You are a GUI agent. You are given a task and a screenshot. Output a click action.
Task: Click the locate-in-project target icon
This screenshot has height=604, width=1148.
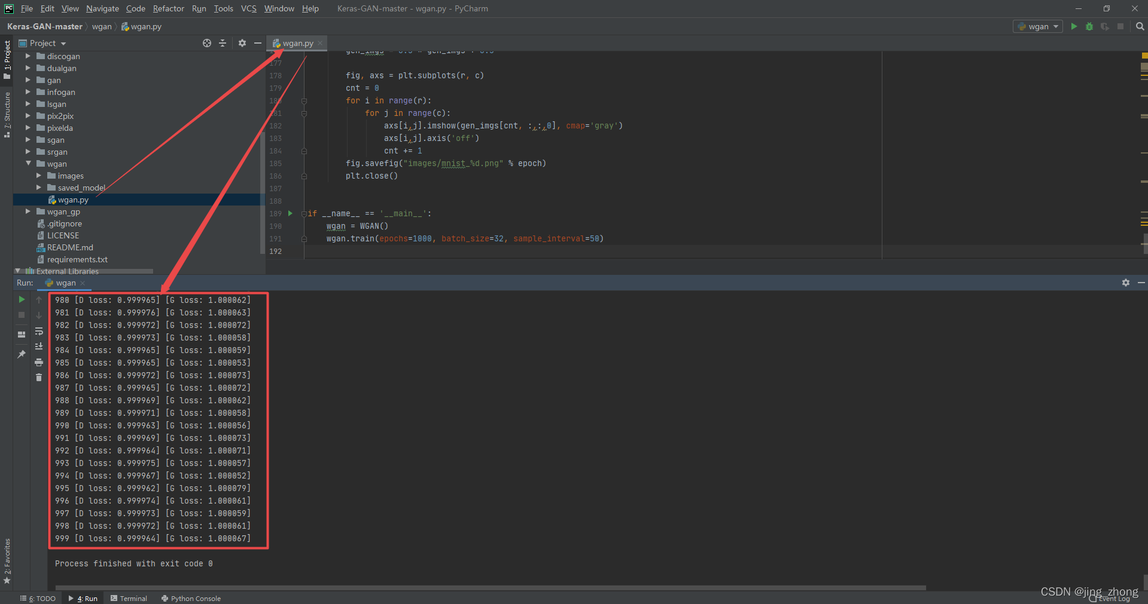point(207,43)
